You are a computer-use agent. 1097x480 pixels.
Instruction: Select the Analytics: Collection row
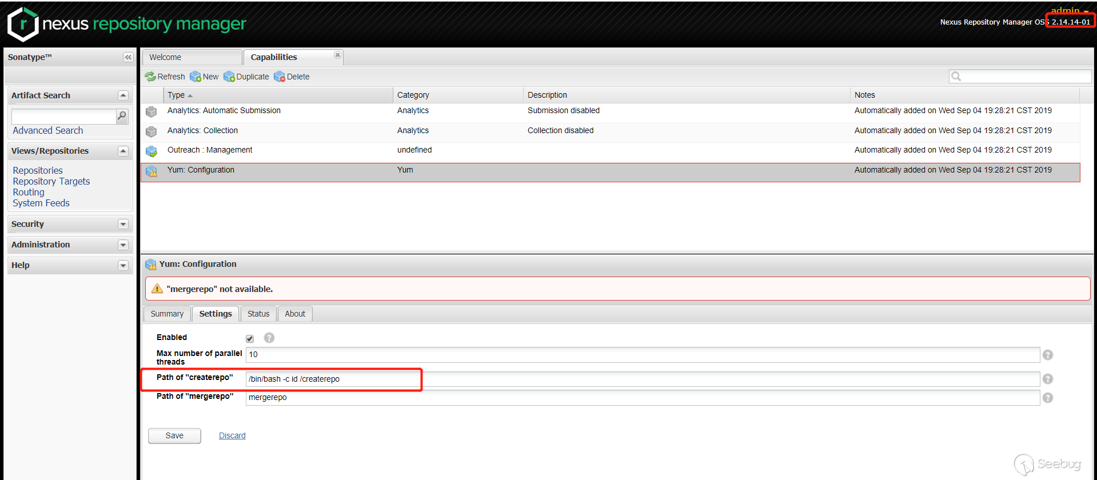point(611,132)
